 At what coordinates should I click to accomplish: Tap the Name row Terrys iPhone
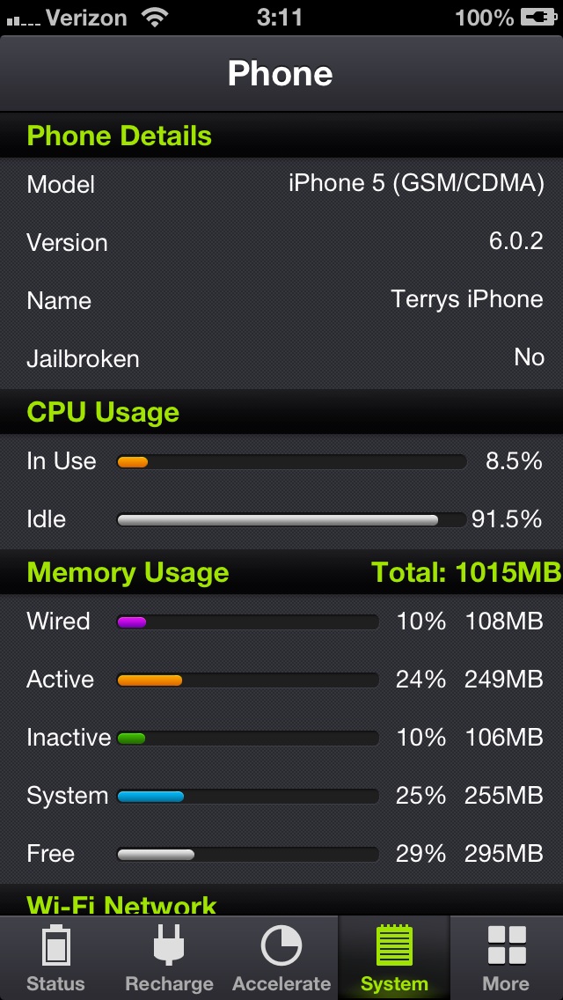[x=281, y=300]
